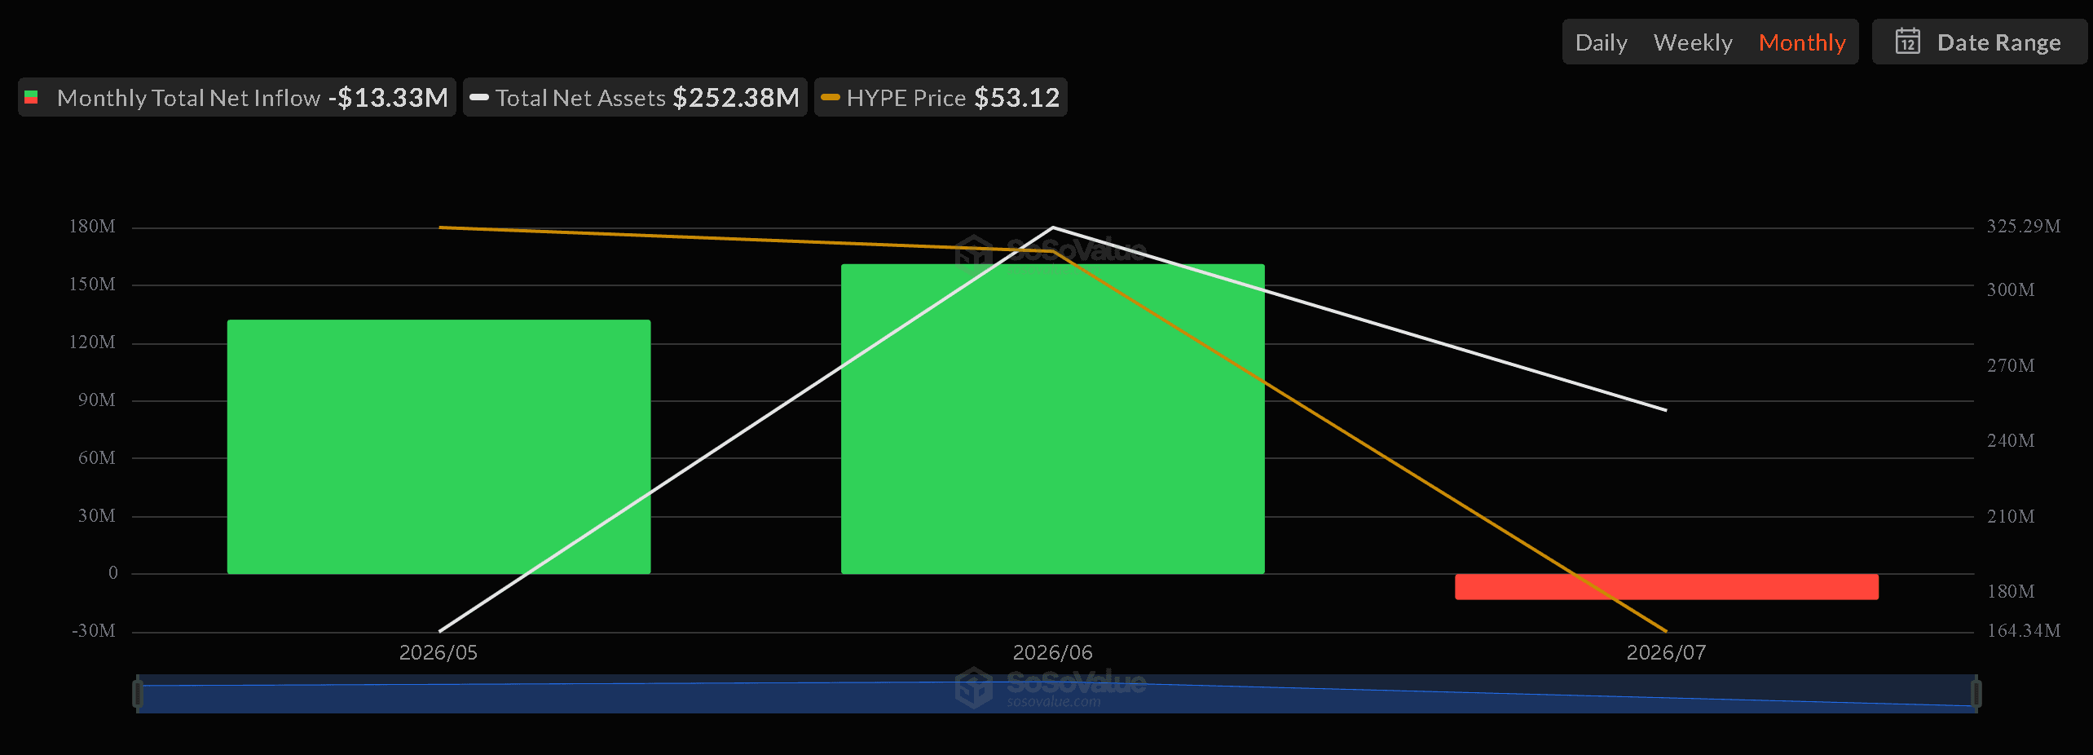The image size is (2093, 755).
Task: Select the Monthly view tab
Action: (1802, 42)
